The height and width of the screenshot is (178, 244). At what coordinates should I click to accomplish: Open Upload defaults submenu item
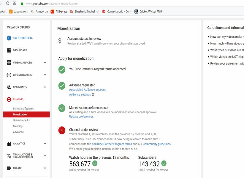(21, 120)
